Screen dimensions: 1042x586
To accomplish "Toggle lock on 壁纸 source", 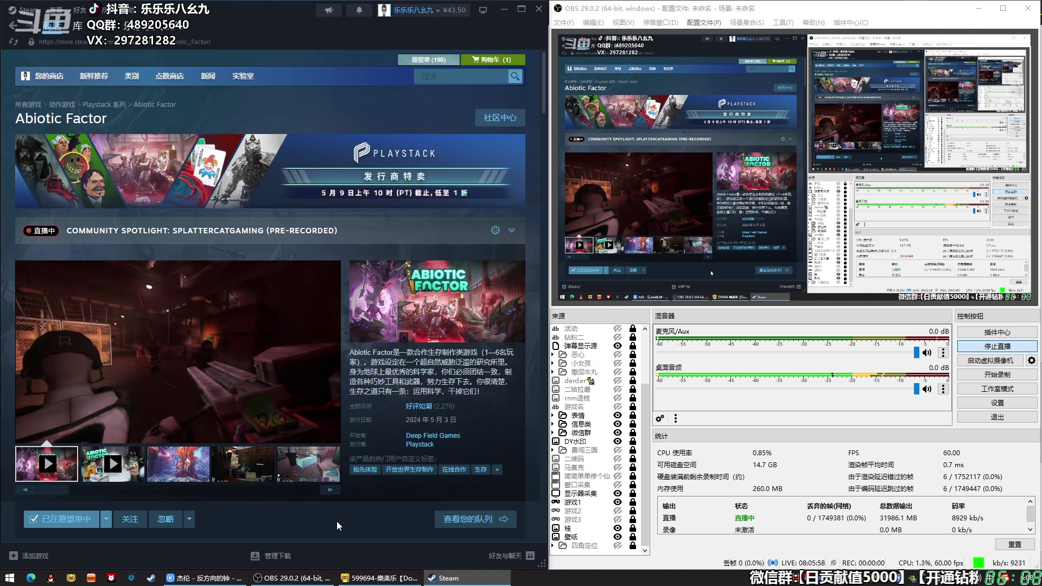I will coord(633,537).
